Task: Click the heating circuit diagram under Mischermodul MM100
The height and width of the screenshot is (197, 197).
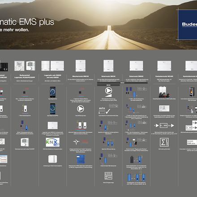Action: (81, 92)
